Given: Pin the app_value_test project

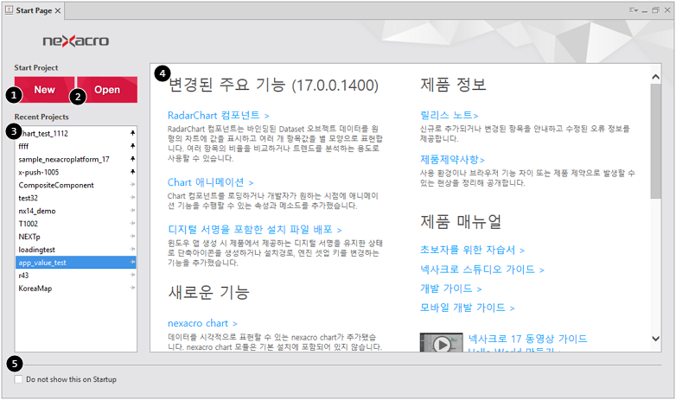Looking at the screenshot, I should [x=133, y=262].
